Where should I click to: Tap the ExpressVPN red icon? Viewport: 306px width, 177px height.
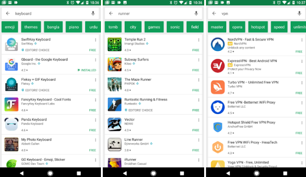[x=218, y=66]
